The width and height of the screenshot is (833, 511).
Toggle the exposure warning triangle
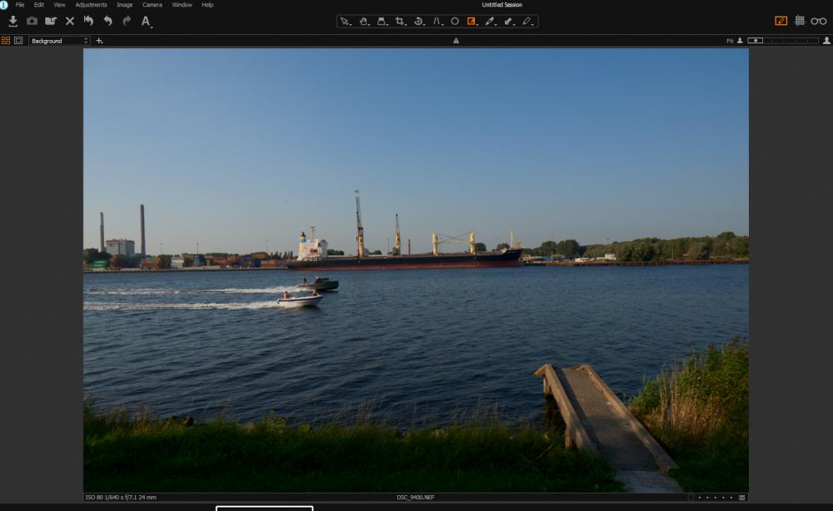point(456,40)
